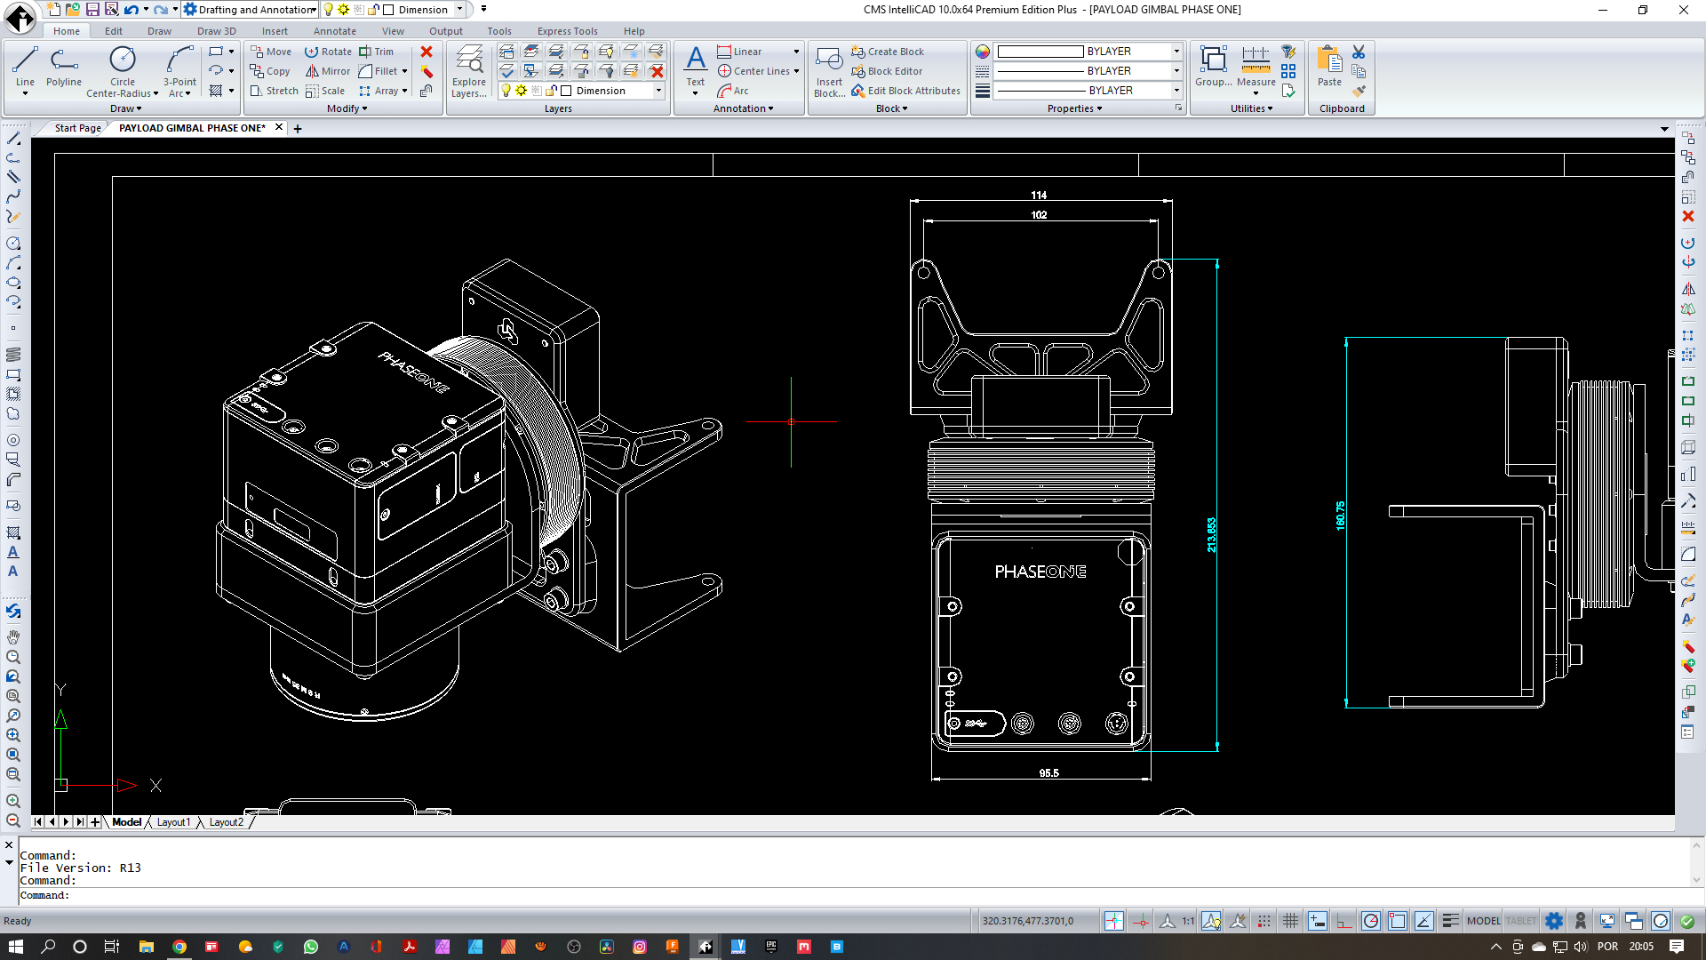Click the Trim tool
This screenshot has height=960, width=1706.
coord(377,52)
